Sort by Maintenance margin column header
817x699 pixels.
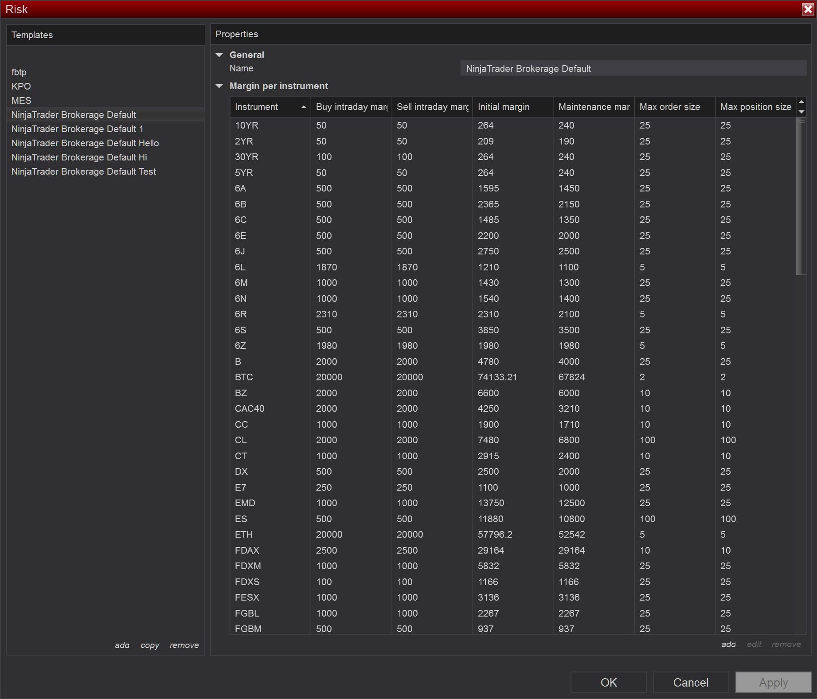[x=594, y=107]
